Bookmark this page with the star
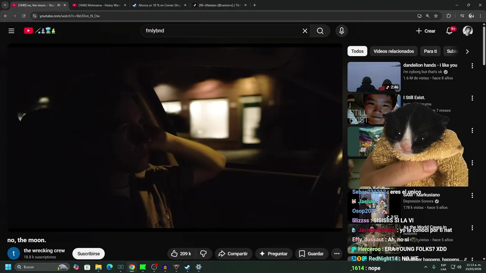The width and height of the screenshot is (486, 273). [436, 16]
